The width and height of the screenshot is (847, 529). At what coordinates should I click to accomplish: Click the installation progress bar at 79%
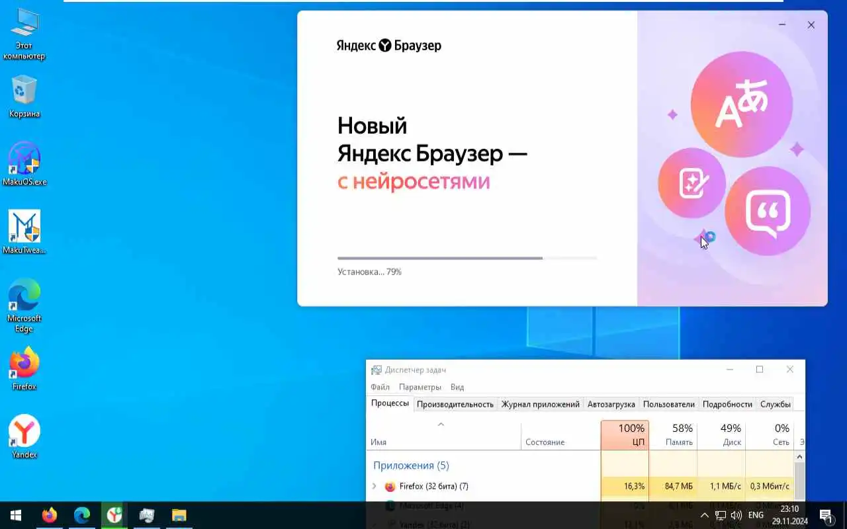(x=467, y=258)
